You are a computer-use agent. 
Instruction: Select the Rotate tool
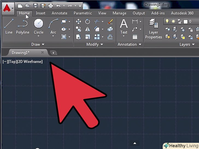87,22
